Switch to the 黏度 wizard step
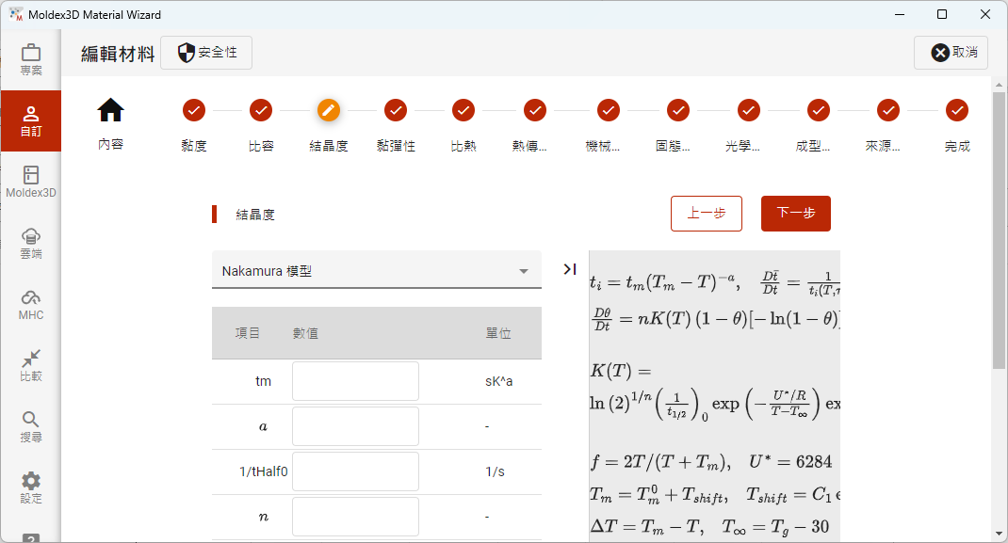1008x543 pixels. coord(193,110)
